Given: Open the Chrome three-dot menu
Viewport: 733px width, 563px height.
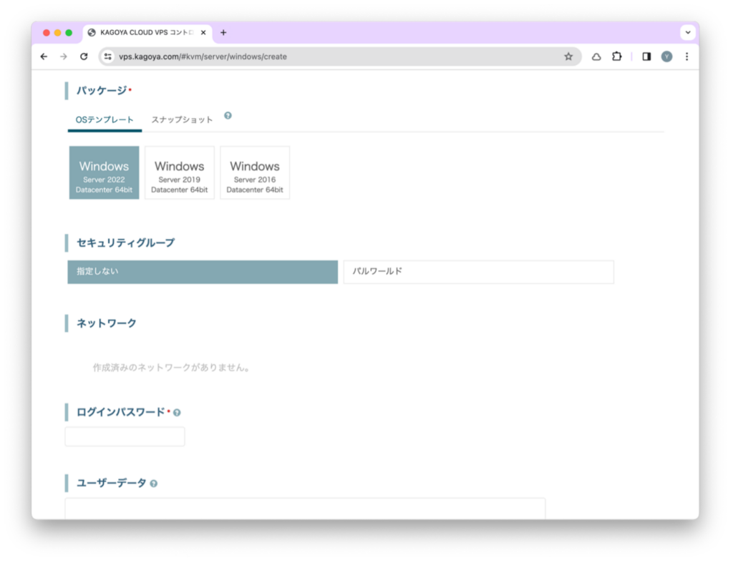Looking at the screenshot, I should click(686, 57).
